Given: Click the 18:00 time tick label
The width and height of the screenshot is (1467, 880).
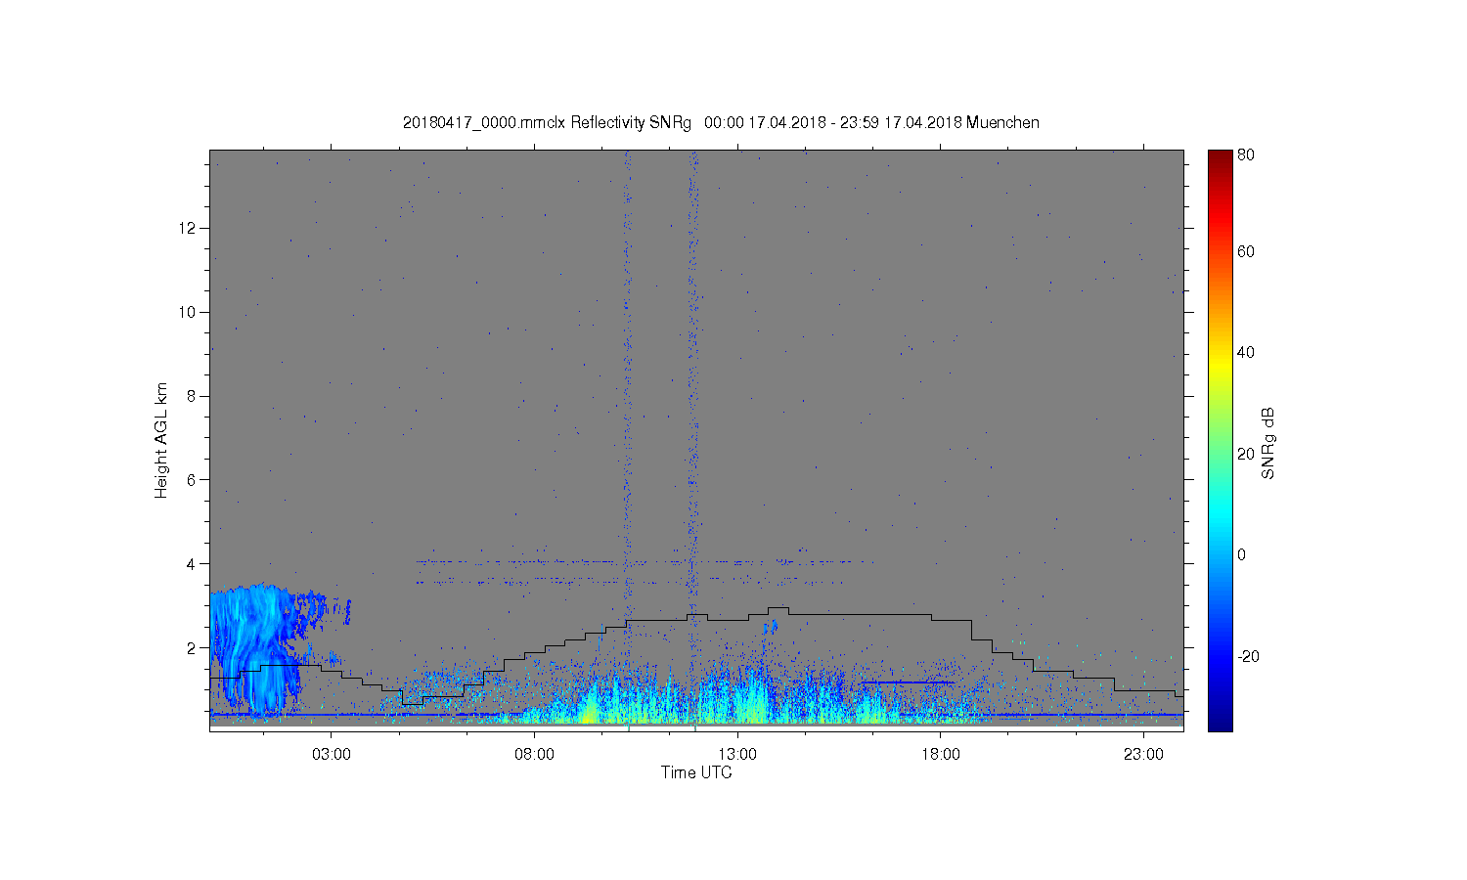Looking at the screenshot, I should pos(941,755).
